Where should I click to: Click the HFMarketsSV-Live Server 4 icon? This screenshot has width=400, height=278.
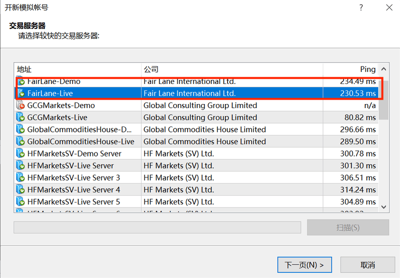coord(20,189)
